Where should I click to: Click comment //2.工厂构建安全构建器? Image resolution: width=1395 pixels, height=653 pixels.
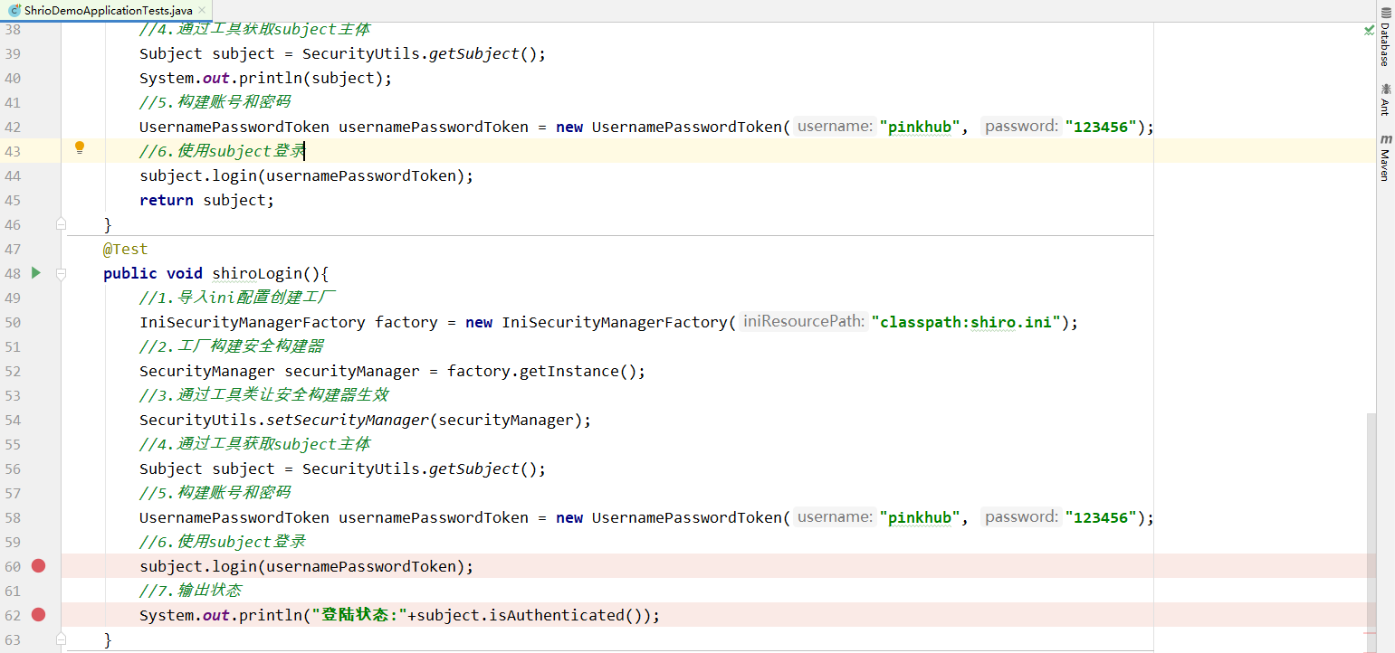click(232, 345)
